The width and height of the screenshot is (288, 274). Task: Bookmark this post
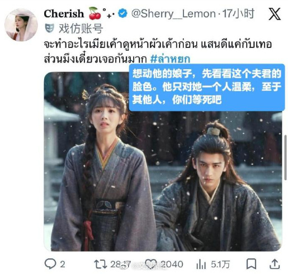click(251, 264)
